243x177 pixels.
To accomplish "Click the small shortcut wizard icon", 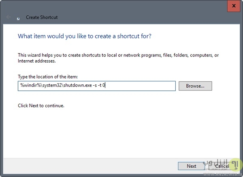I will click(x=18, y=18).
